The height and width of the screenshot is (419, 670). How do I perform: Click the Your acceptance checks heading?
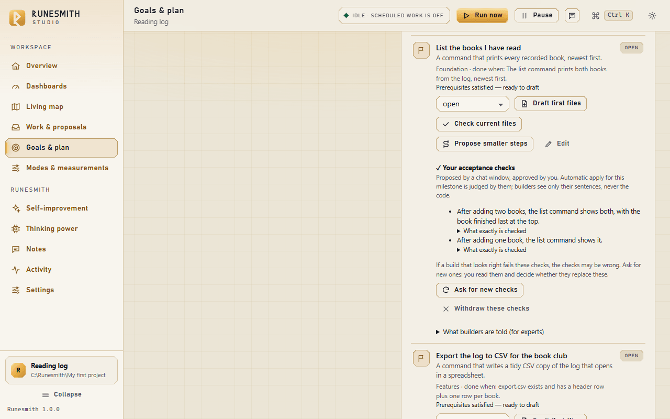(475, 168)
